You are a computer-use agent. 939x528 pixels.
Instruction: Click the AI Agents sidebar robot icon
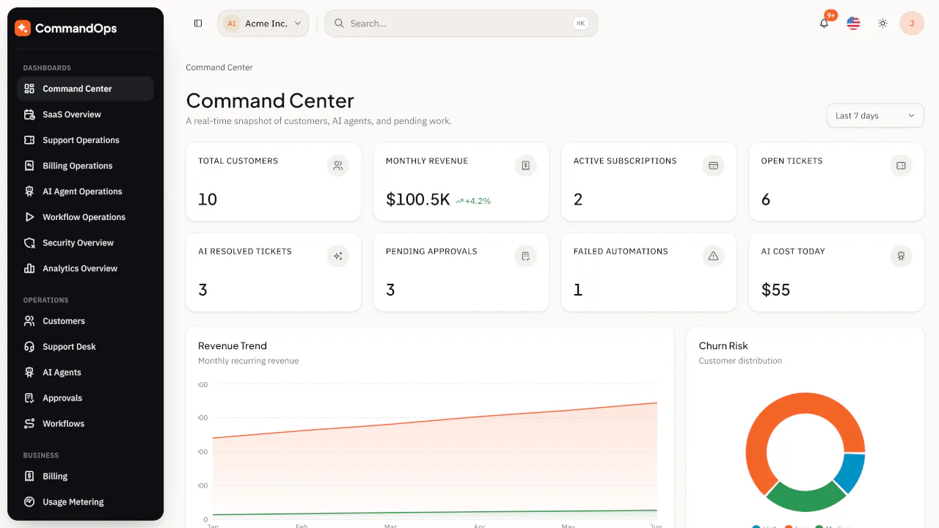pos(29,373)
